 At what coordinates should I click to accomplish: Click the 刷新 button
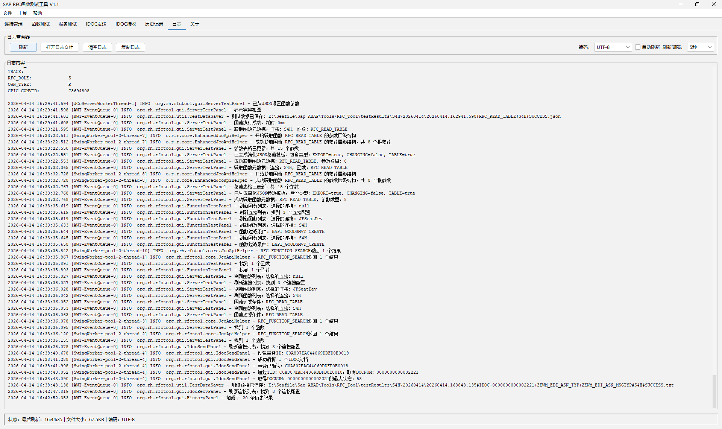coord(23,47)
